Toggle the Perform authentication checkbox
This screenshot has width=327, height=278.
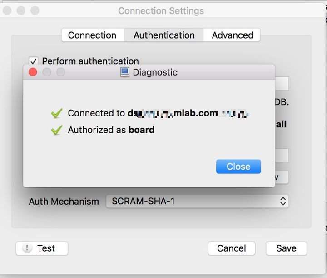point(33,61)
